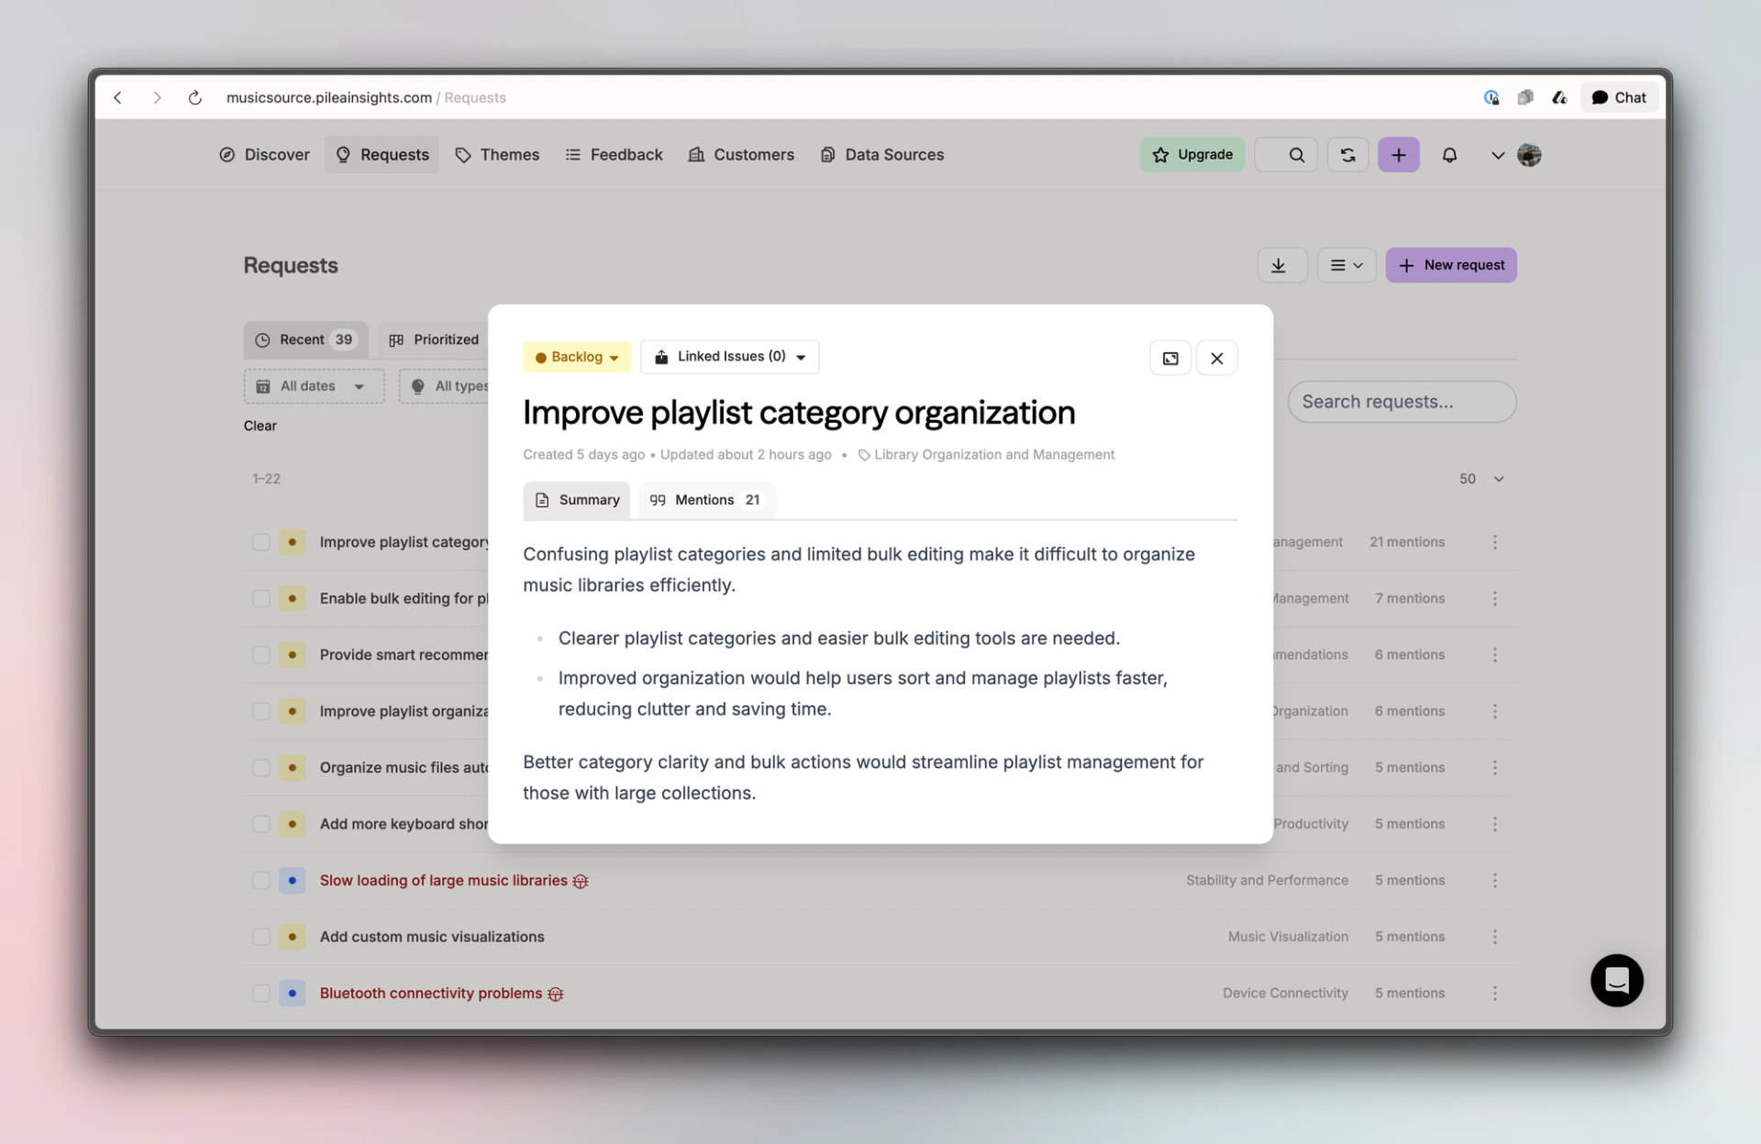This screenshot has height=1144, width=1761.
Task: Click the sync arrows icon
Action: [1347, 155]
